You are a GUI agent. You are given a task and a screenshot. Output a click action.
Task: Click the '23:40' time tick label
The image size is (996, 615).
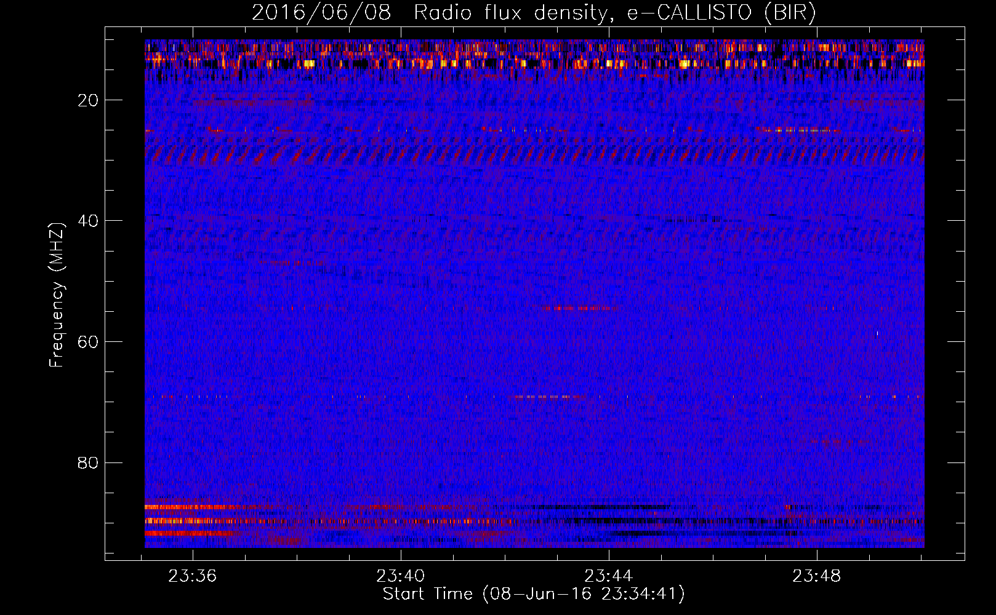coord(401,576)
